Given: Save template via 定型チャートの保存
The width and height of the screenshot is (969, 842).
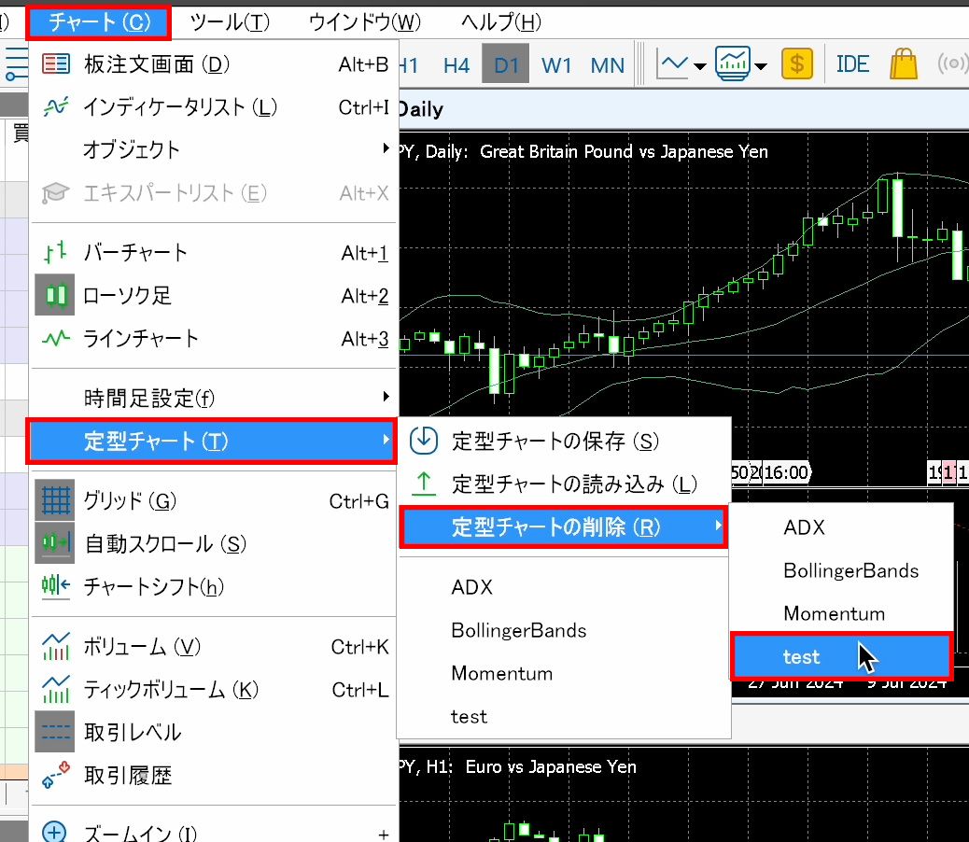Looking at the screenshot, I should 555,441.
